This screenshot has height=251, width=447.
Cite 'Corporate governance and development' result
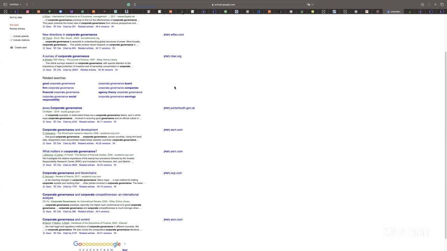point(57,143)
